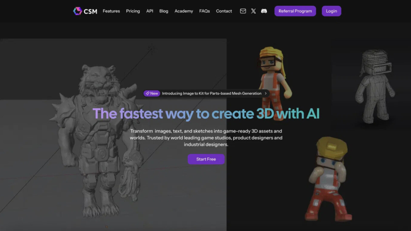Screen dimensions: 411x231
Task: Go to the Features menu item
Action: 111,11
